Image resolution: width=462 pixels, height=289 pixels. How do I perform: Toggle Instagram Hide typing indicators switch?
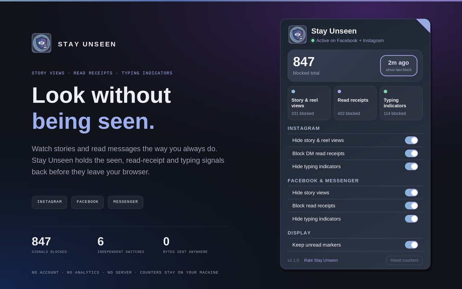click(411, 166)
